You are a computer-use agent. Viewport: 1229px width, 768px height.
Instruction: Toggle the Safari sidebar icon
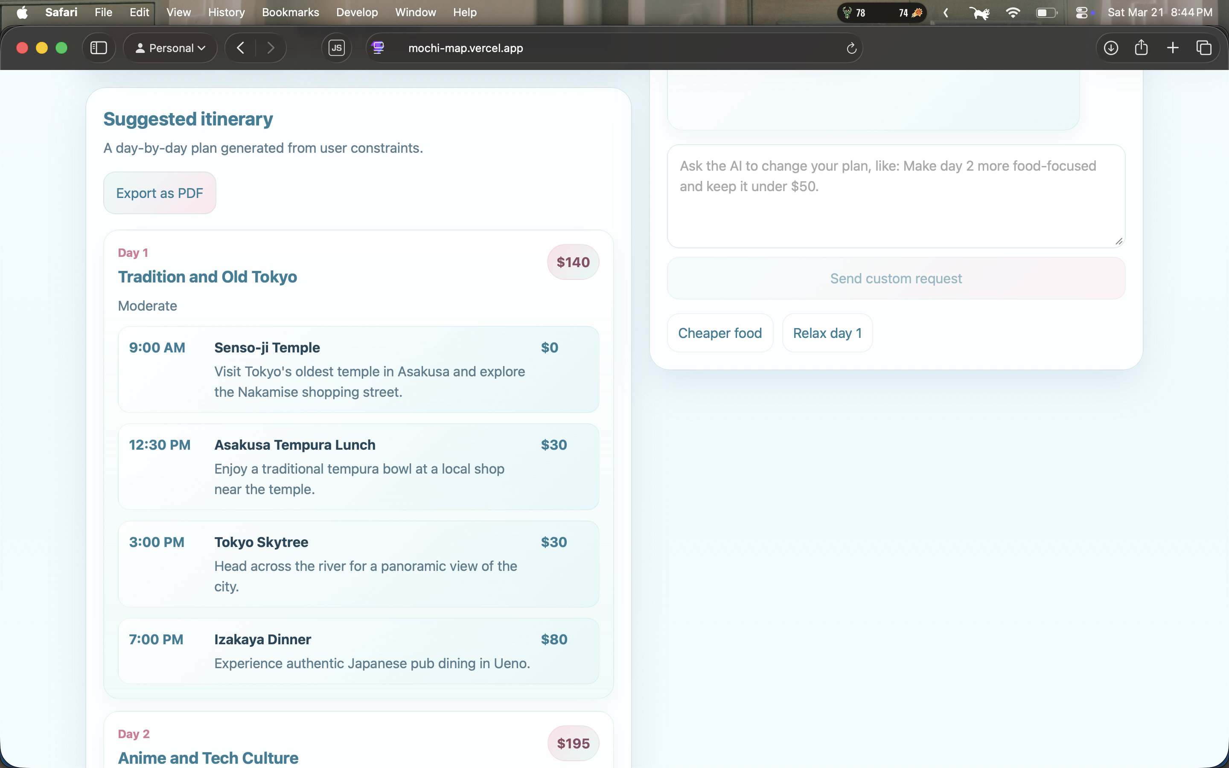pos(99,48)
